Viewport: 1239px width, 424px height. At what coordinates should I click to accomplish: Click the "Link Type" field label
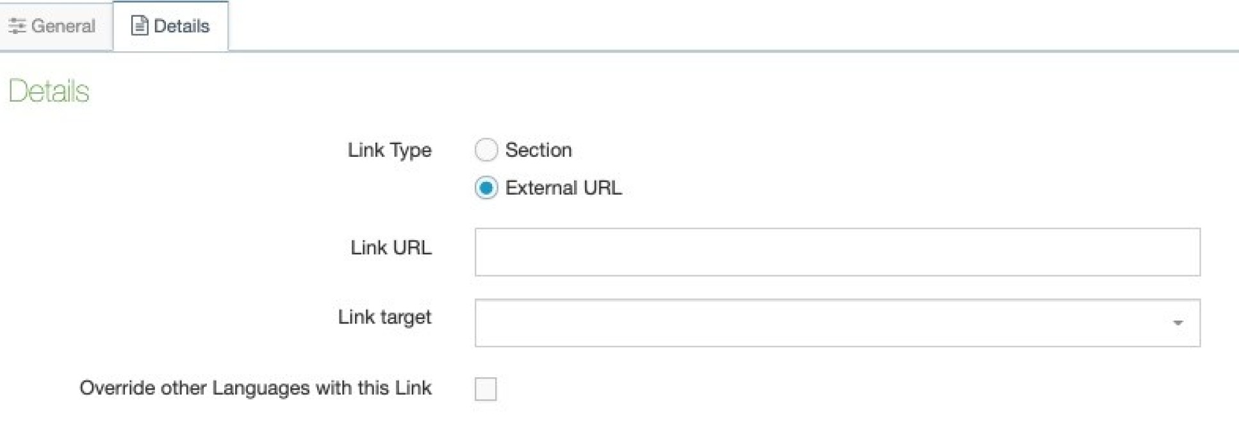click(390, 150)
